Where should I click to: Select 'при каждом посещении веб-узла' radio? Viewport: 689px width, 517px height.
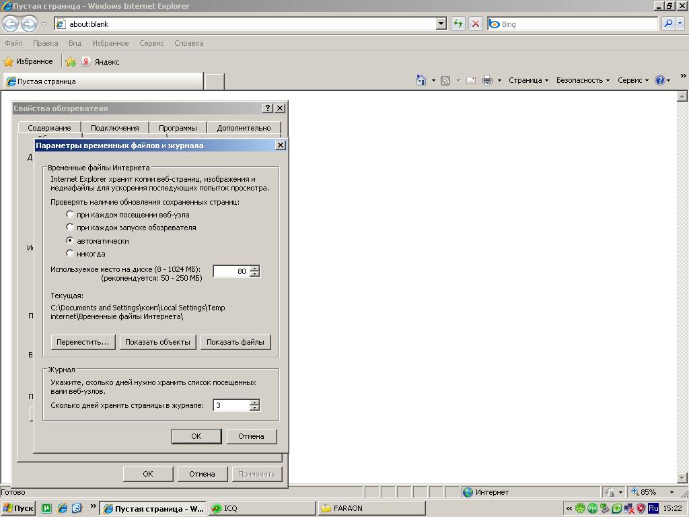tap(70, 215)
